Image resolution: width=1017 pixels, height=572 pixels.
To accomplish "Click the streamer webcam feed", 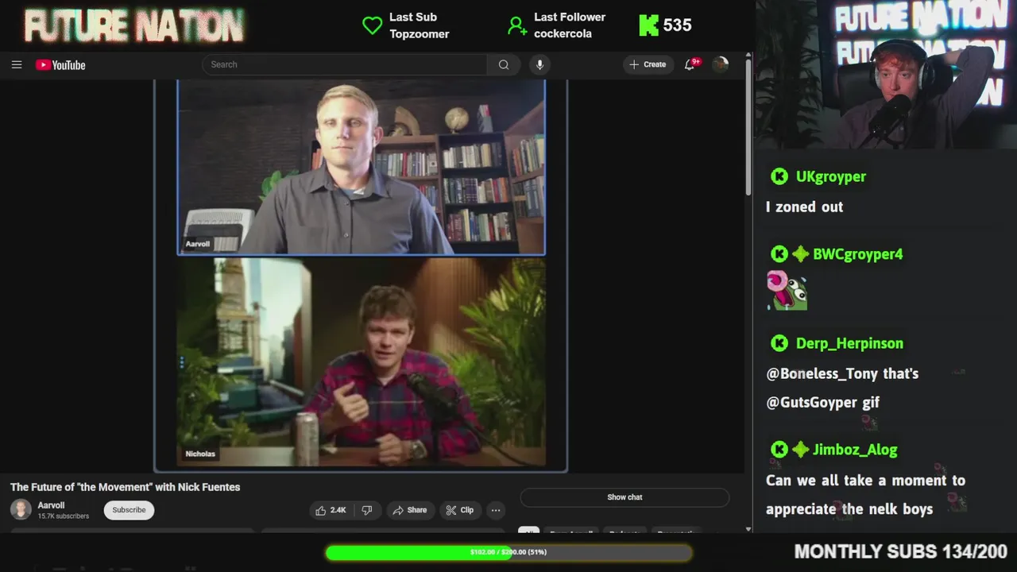I will (x=886, y=75).
